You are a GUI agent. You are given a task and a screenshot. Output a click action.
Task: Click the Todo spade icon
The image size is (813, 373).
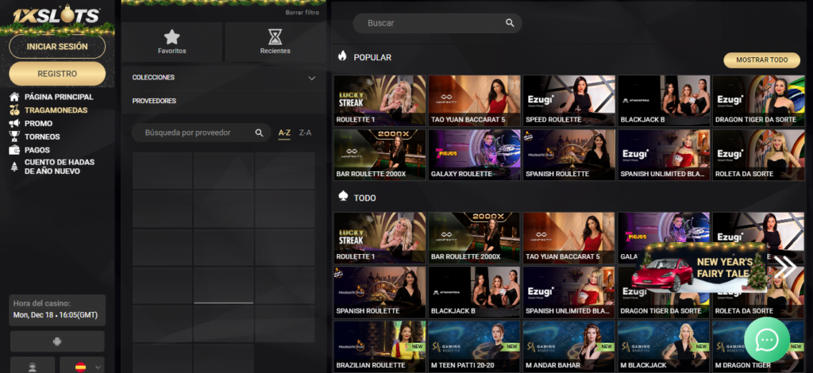pos(342,196)
